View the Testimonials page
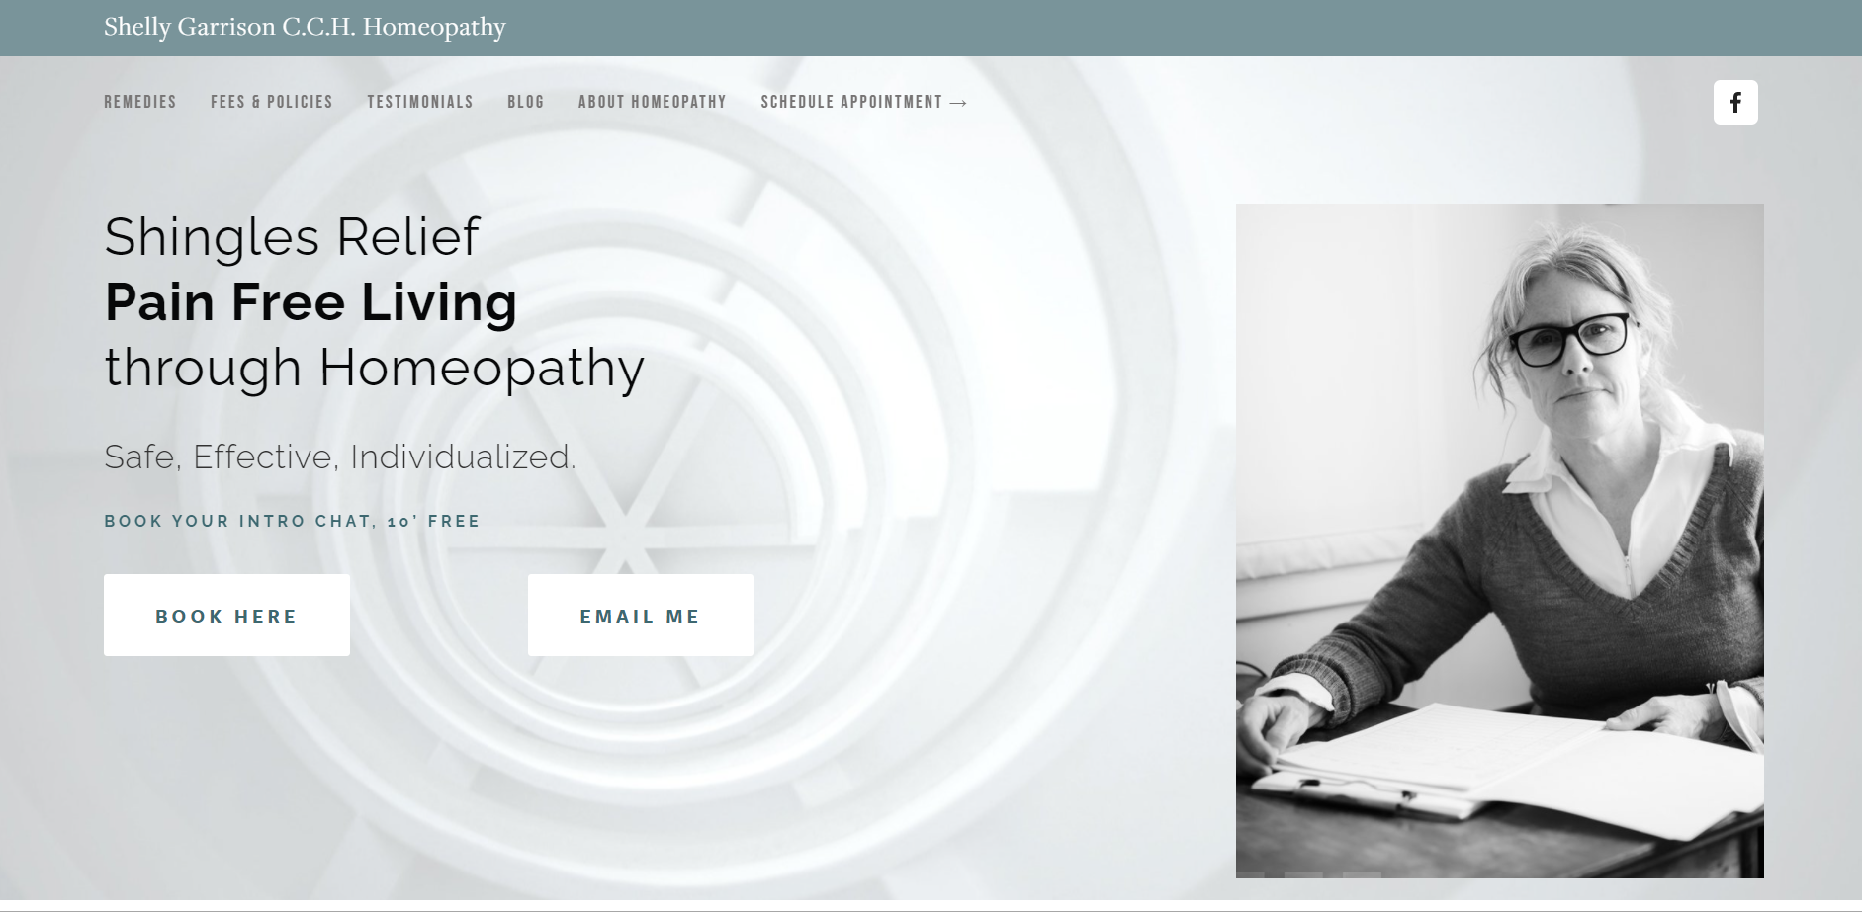This screenshot has width=1862, height=914. 420,102
